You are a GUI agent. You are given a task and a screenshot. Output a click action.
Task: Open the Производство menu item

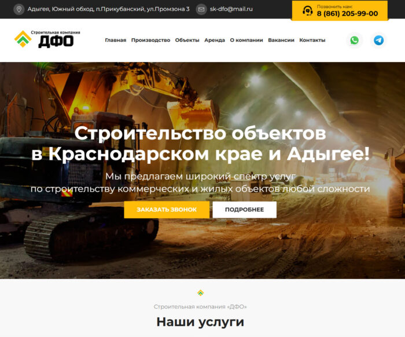[x=150, y=41]
